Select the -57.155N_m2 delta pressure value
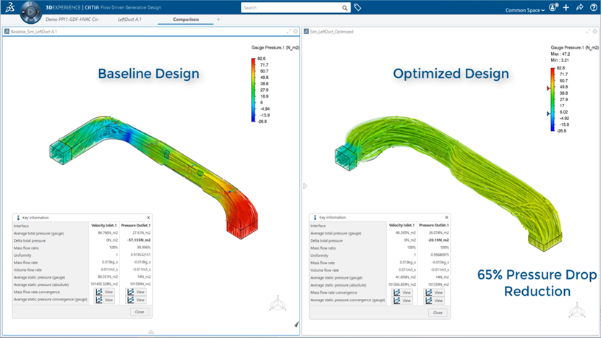 (x=139, y=240)
